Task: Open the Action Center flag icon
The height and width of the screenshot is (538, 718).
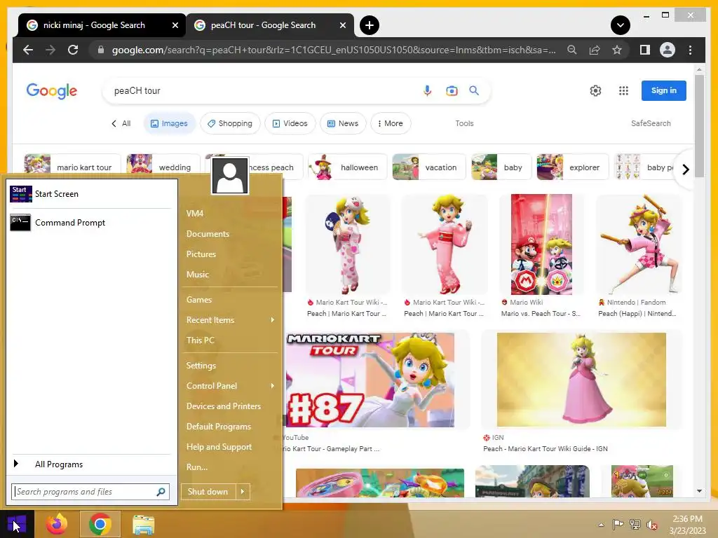Action: (x=618, y=525)
